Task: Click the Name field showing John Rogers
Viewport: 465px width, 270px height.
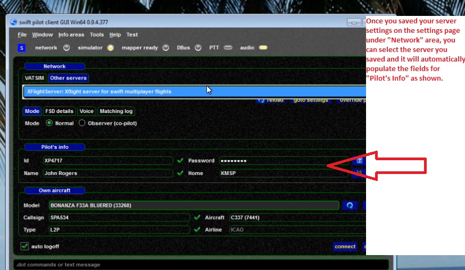Action: click(x=108, y=173)
